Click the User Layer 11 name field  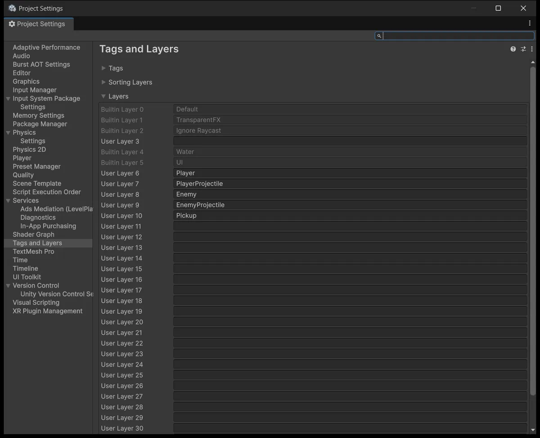(x=350, y=226)
